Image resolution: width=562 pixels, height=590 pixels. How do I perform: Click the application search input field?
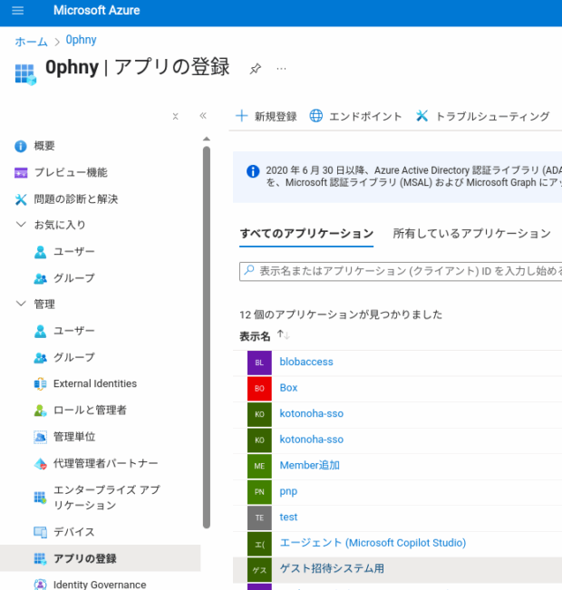click(x=401, y=271)
